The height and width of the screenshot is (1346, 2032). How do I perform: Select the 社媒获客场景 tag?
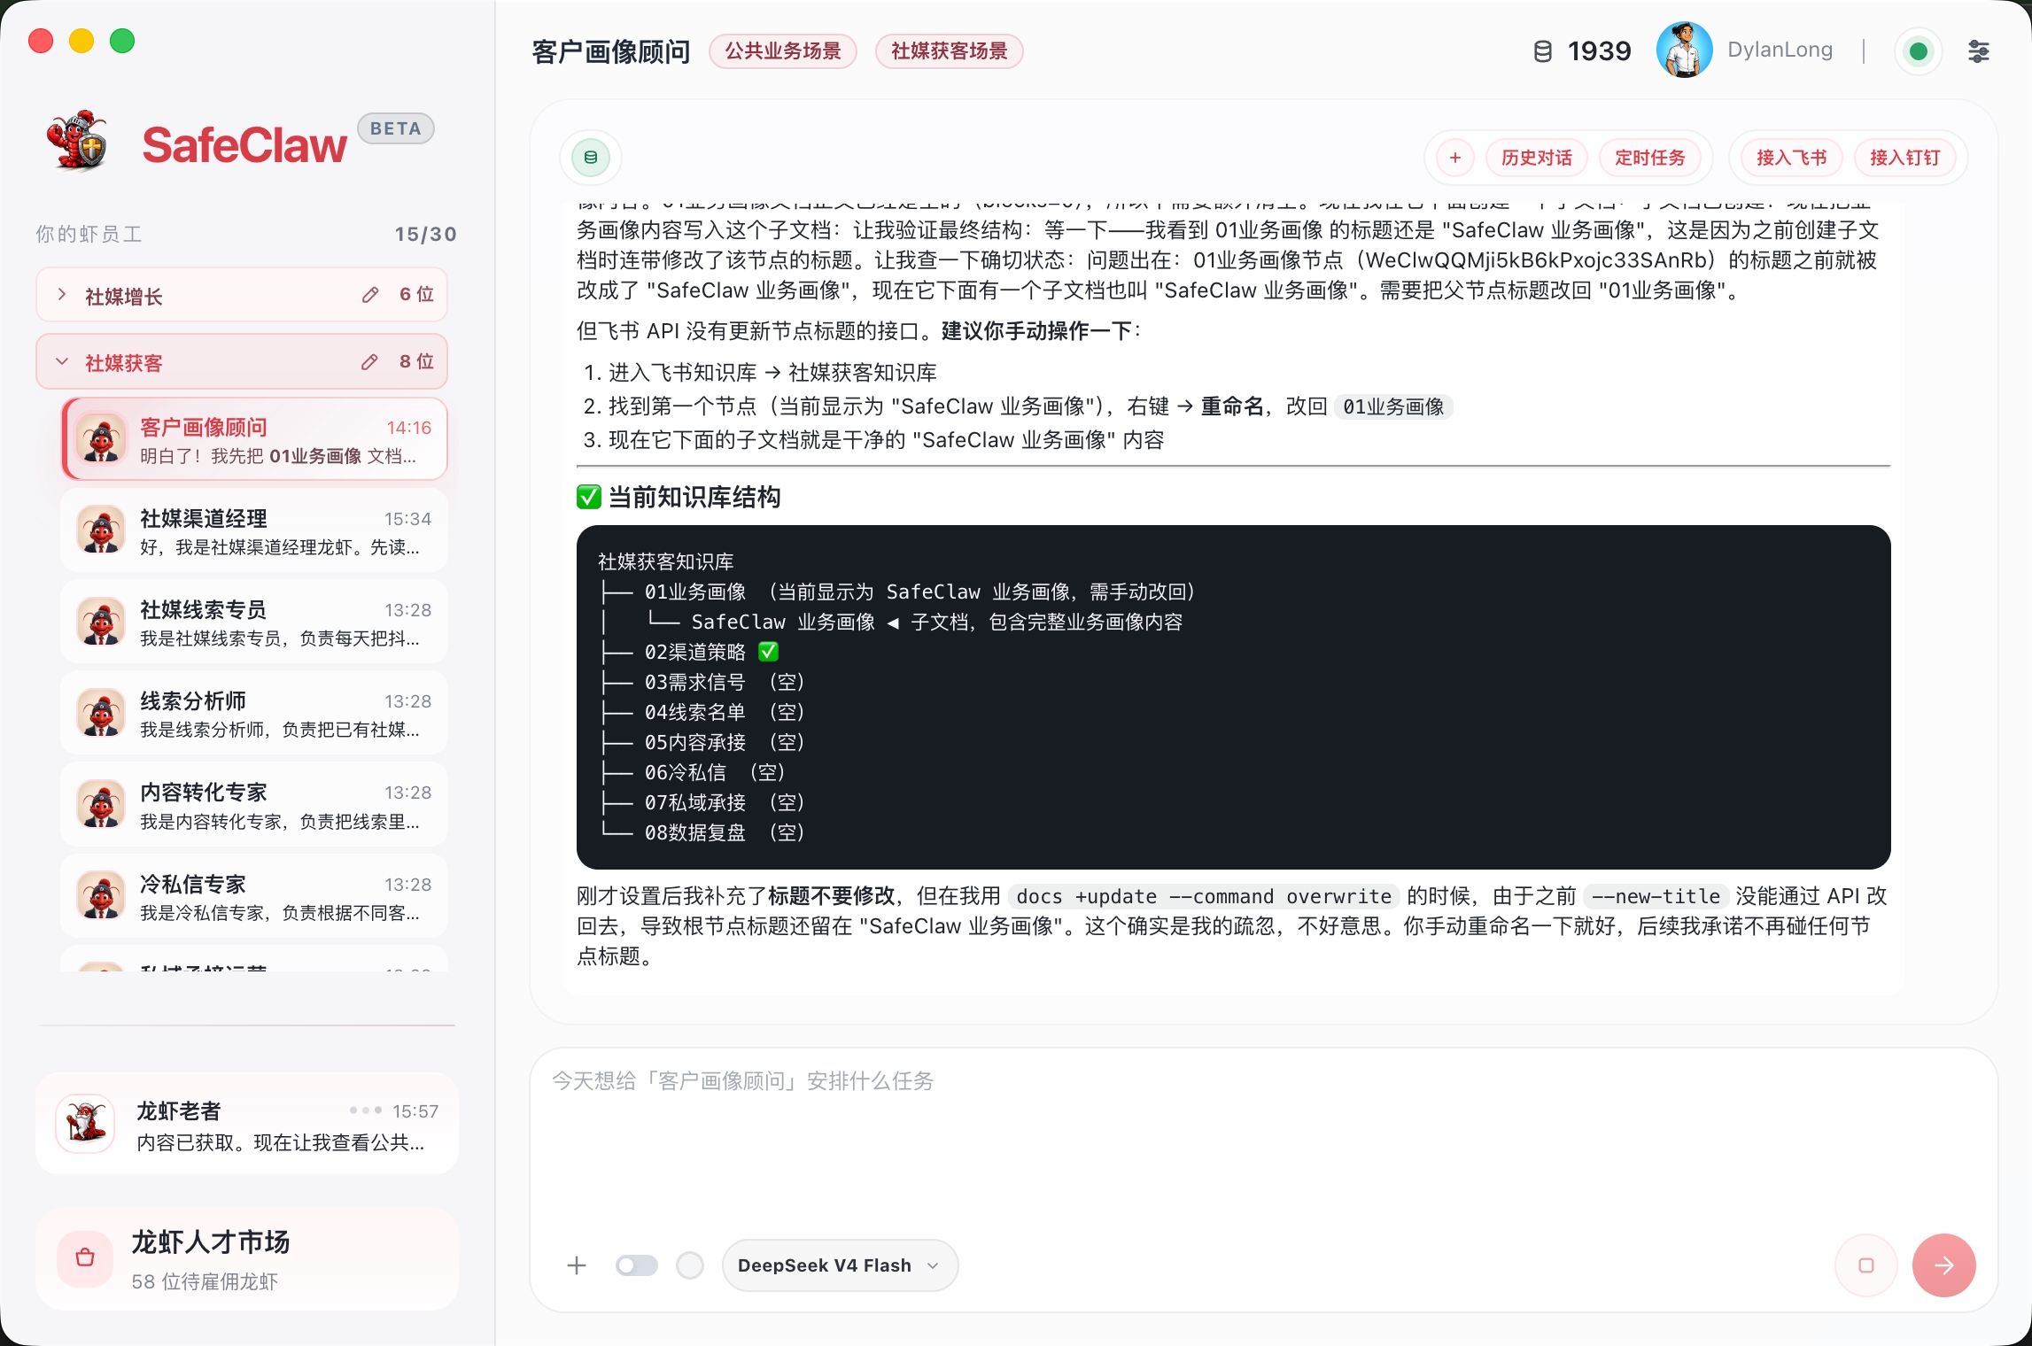950,51
